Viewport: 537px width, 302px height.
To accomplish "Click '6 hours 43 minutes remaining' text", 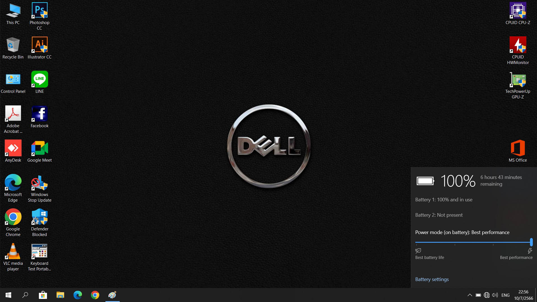I will (x=501, y=181).
